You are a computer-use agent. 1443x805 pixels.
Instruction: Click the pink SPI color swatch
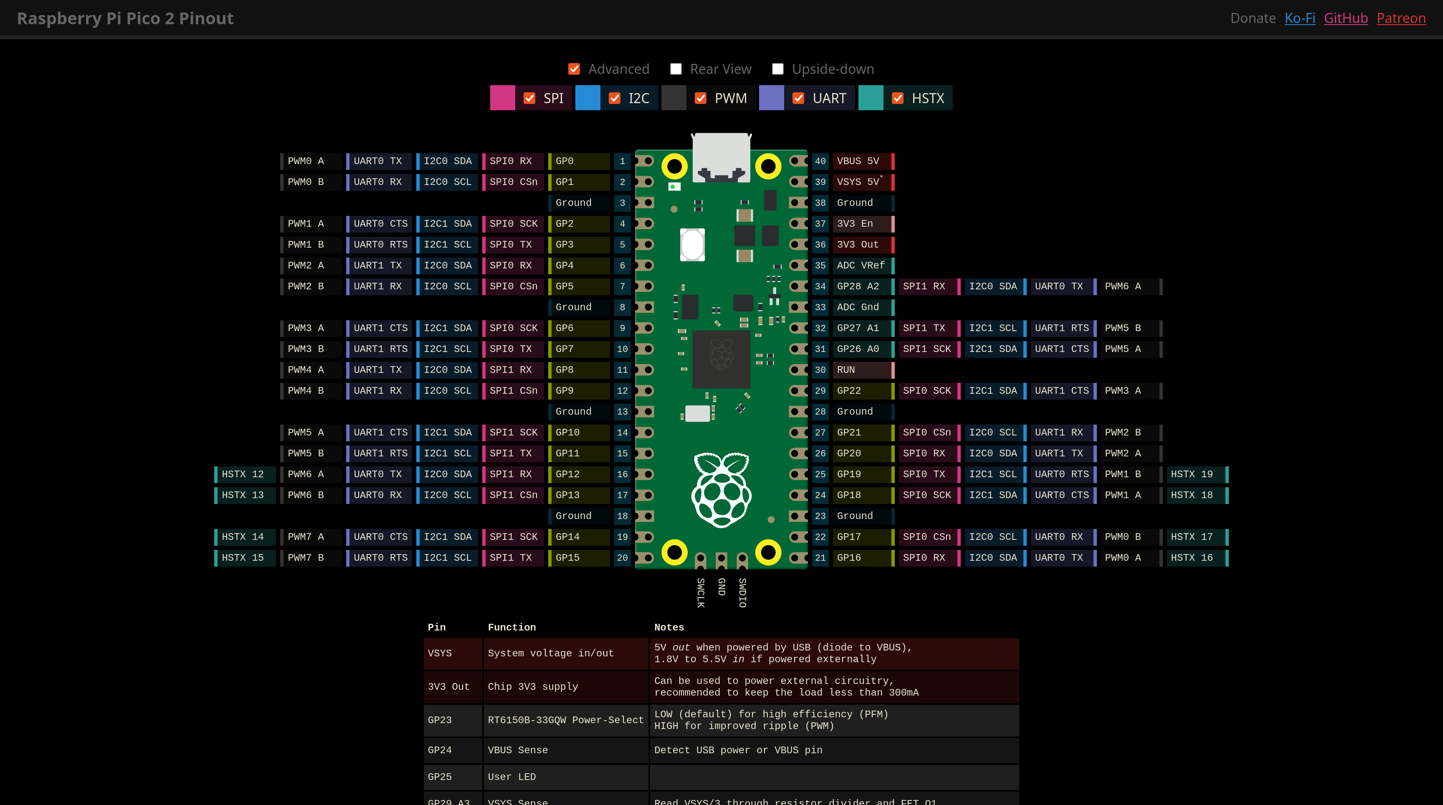(502, 98)
